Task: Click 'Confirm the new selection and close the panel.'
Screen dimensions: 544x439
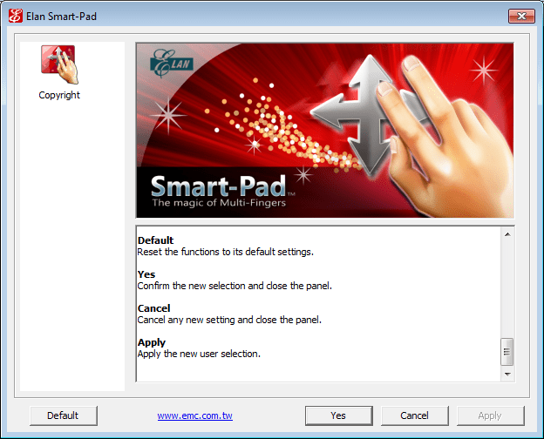Action: [235, 286]
